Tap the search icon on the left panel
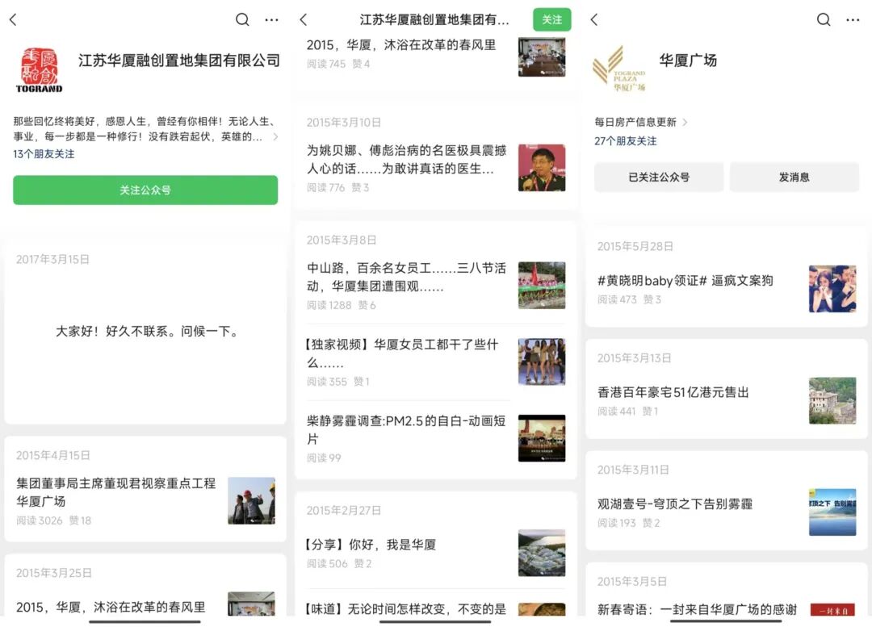This screenshot has width=872, height=627. point(241,19)
